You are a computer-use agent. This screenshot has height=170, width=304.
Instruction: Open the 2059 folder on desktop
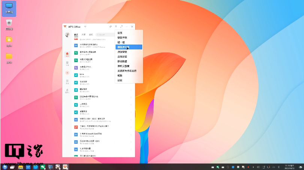point(9,58)
